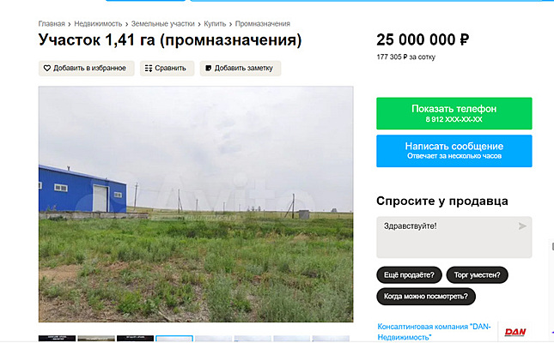Choose the Торг уместен? quick question
This screenshot has height=343, width=554.
pos(477,275)
